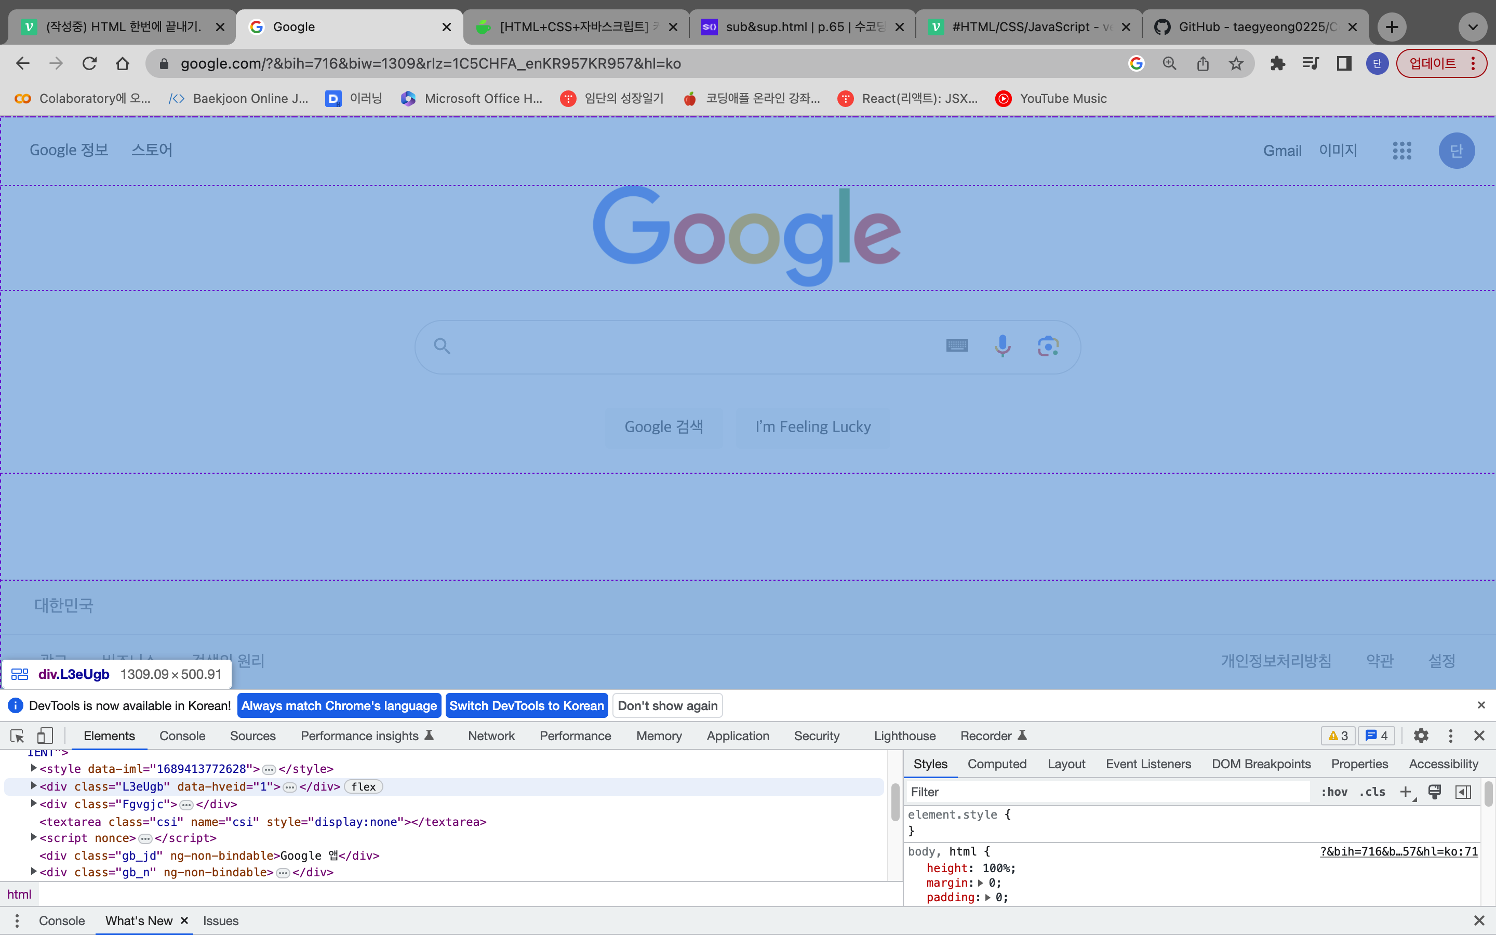Toggle device toolbar emulation
Image resolution: width=1496 pixels, height=935 pixels.
coord(45,736)
